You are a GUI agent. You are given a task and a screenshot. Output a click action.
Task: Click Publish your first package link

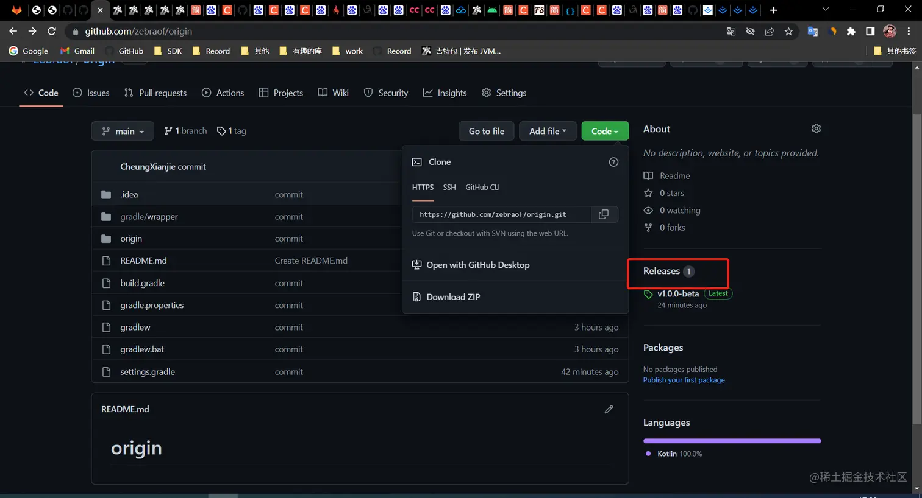(684, 380)
